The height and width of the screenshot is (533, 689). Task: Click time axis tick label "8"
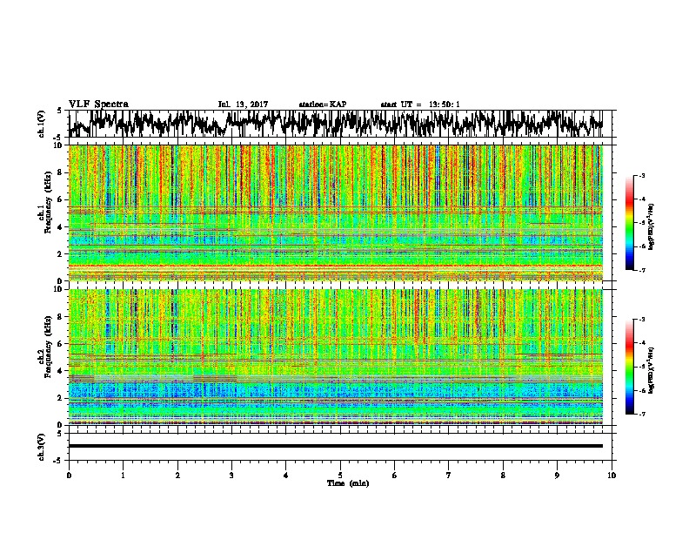[503, 476]
